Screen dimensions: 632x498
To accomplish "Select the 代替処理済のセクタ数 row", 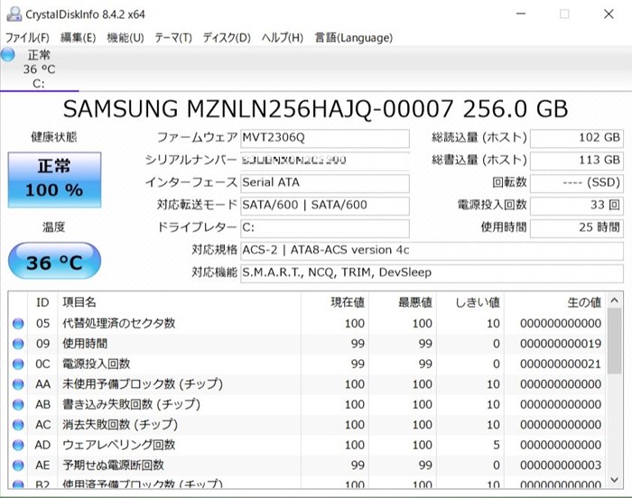I will (307, 324).
